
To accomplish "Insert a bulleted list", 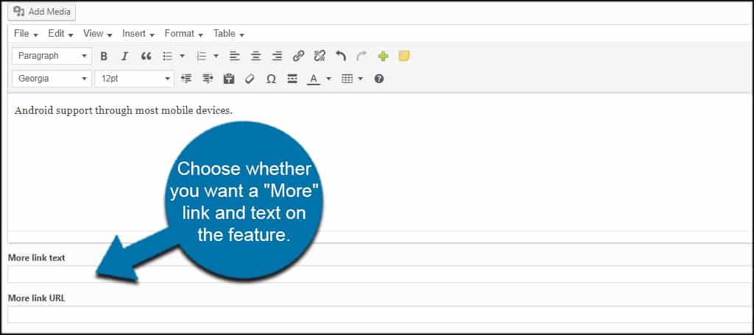I will [x=167, y=56].
